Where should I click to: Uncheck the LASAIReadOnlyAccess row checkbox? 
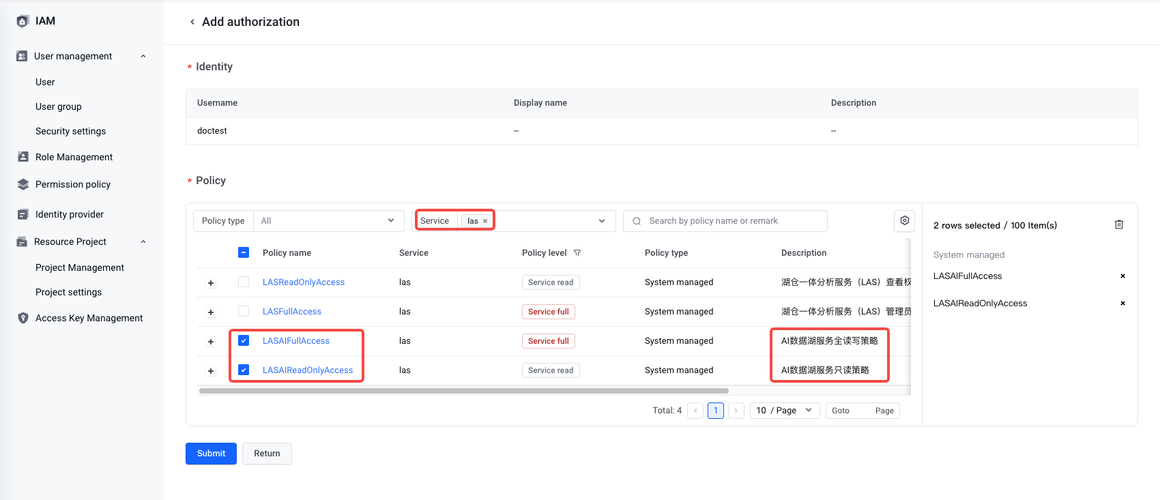click(x=244, y=370)
